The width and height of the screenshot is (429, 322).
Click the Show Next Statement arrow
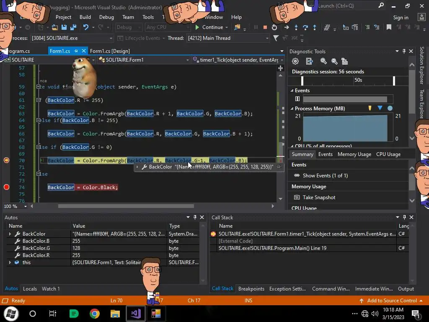(x=287, y=27)
